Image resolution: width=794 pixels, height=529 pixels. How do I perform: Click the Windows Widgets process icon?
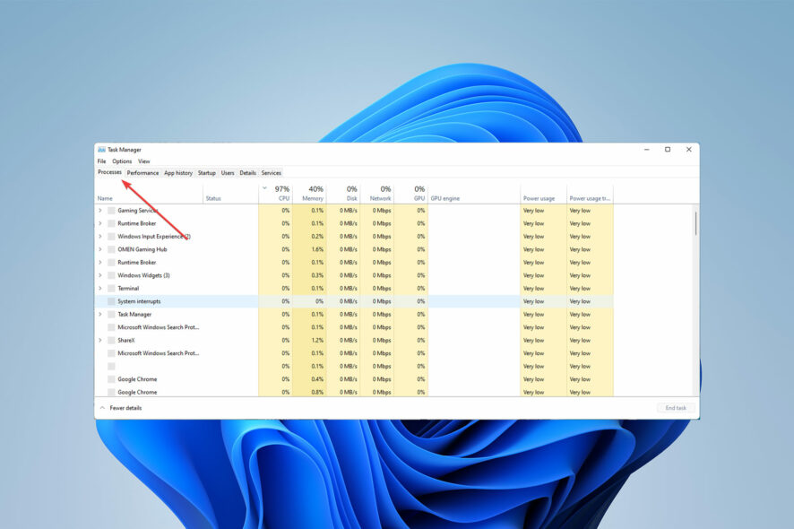pyautogui.click(x=111, y=275)
